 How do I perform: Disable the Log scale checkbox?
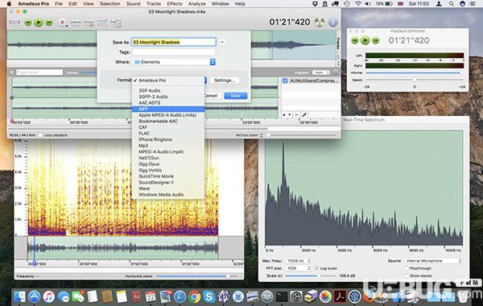[x=316, y=268]
